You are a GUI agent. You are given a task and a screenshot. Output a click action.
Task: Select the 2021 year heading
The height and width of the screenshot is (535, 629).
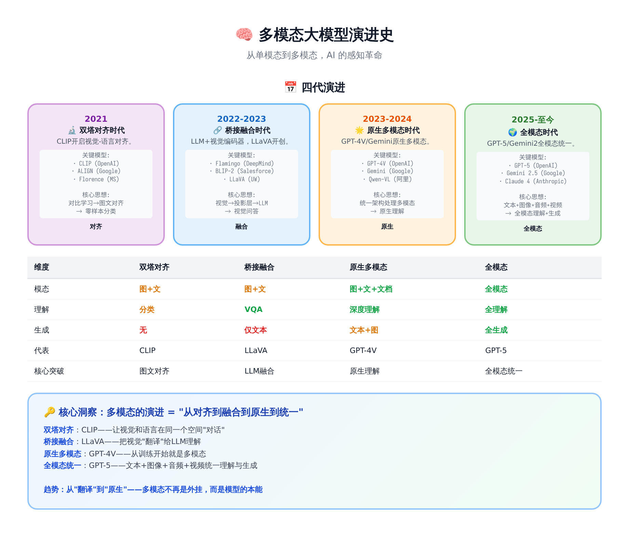pyautogui.click(x=96, y=119)
